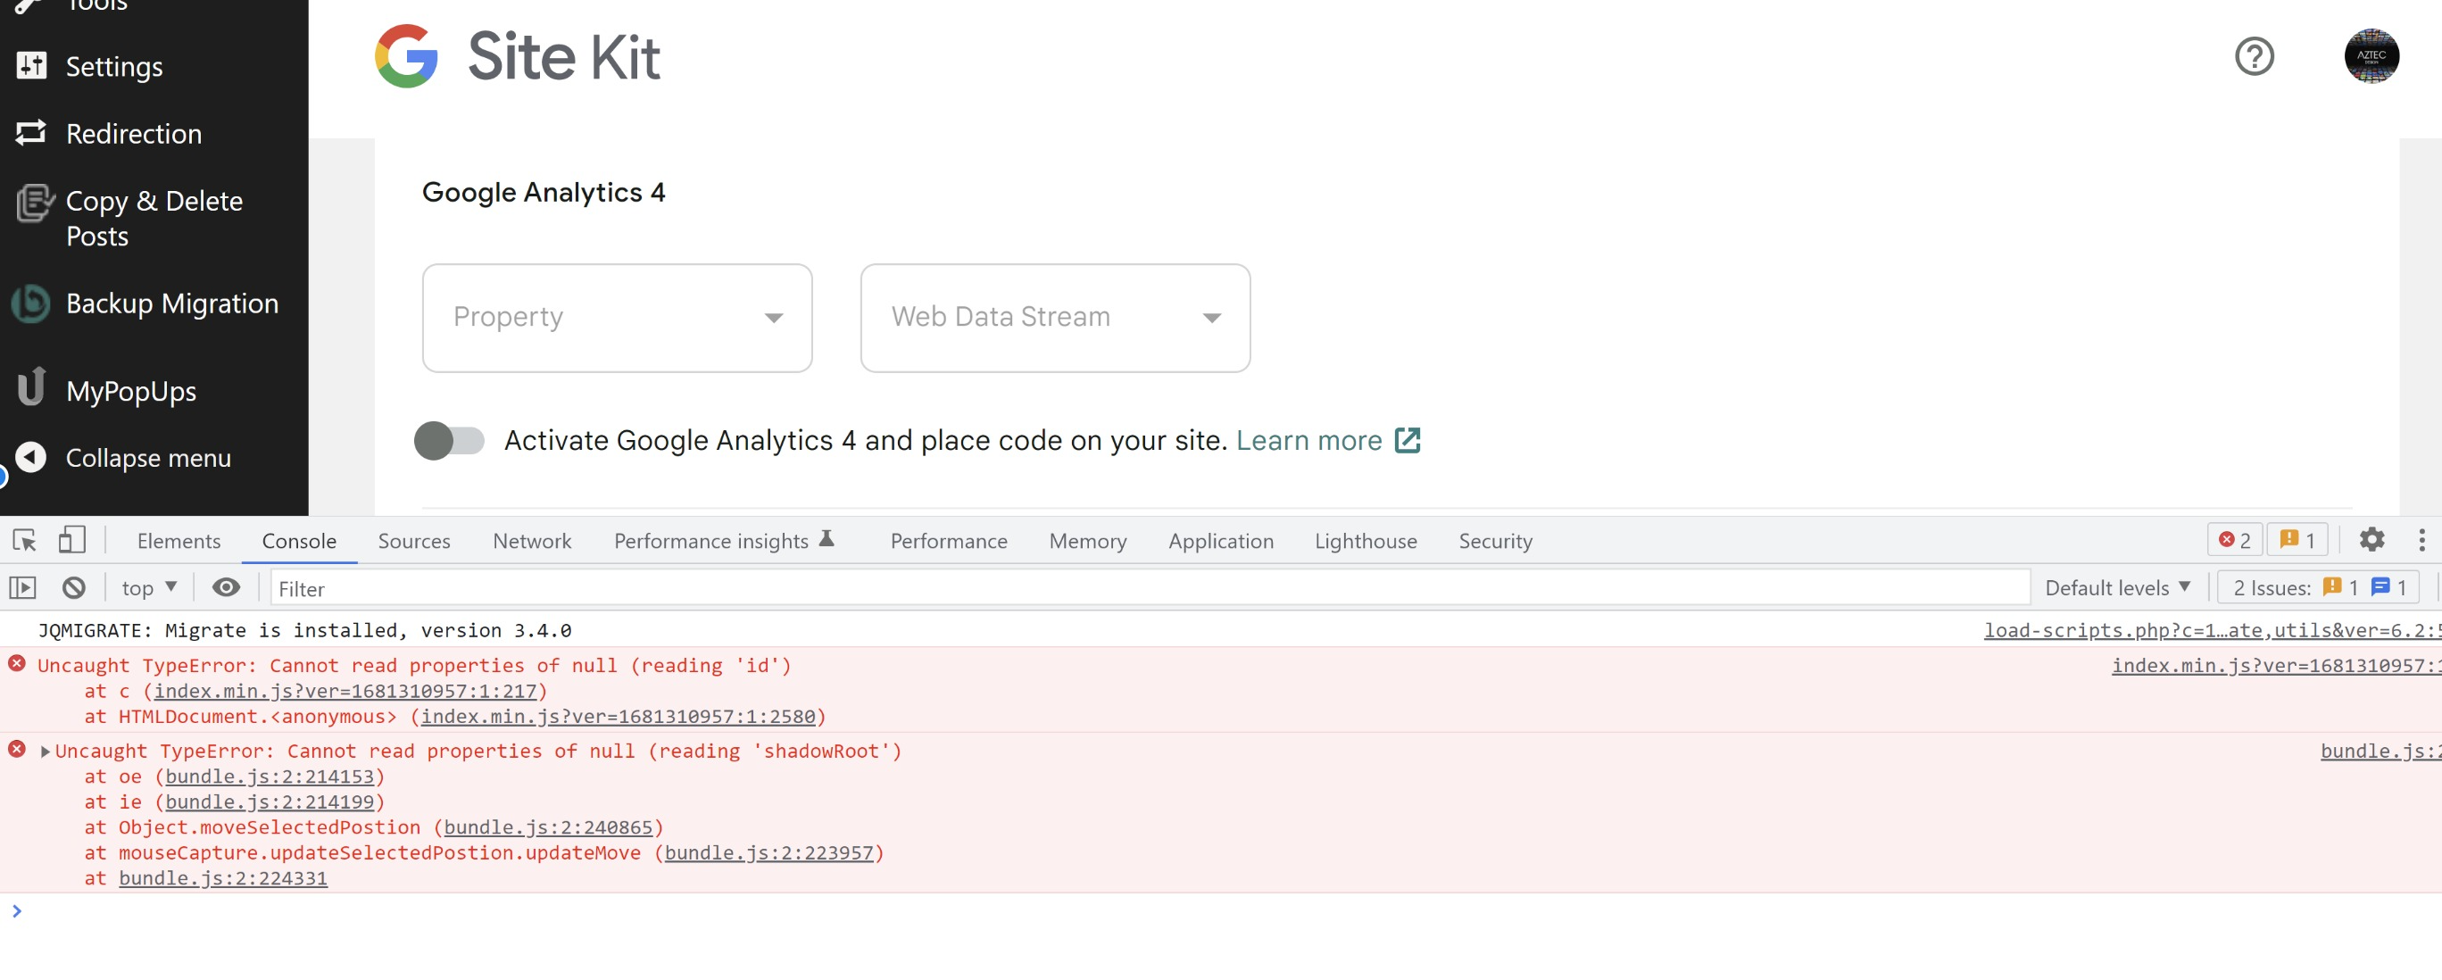The width and height of the screenshot is (2442, 980).
Task: Click the Site Kit help question mark
Action: (2254, 57)
